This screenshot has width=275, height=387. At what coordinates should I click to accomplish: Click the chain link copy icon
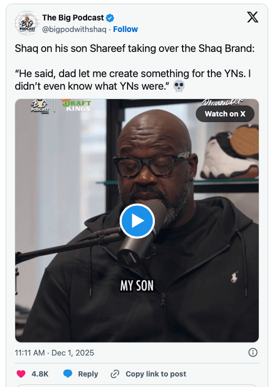115,374
